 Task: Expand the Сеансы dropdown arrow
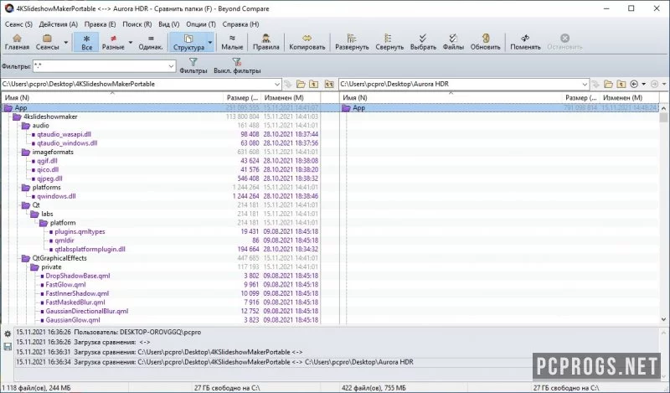pos(66,42)
